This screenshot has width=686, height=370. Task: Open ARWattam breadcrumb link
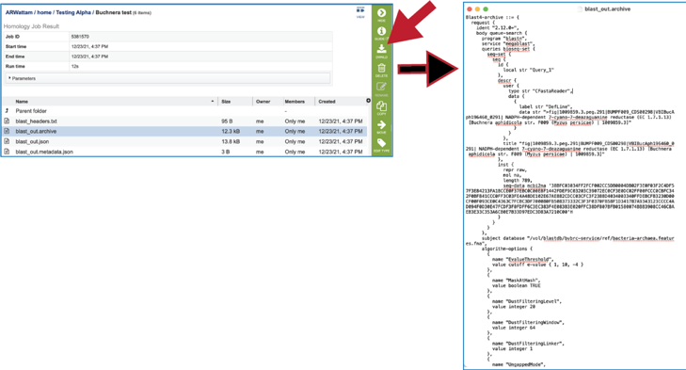[x=19, y=12]
